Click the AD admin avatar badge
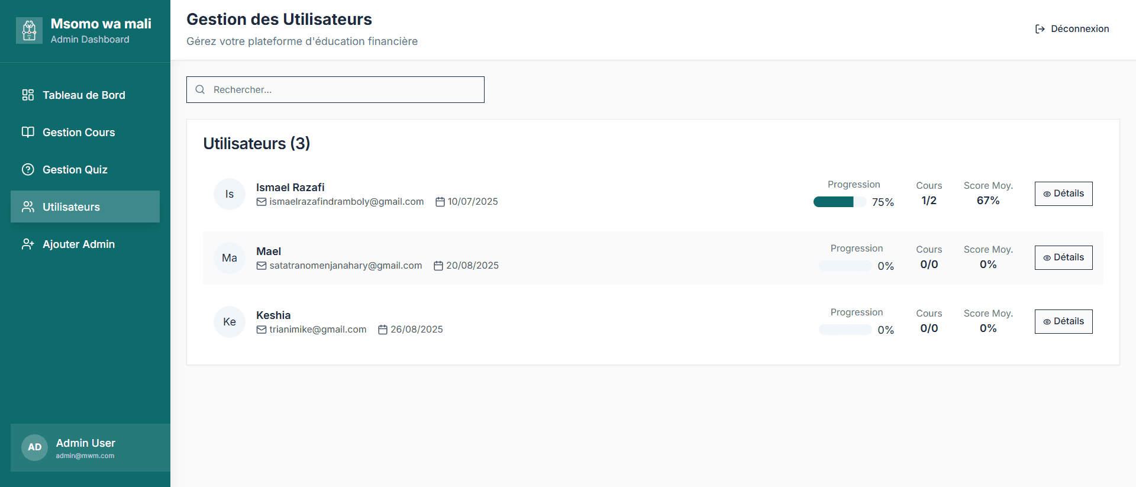The image size is (1136, 487). tap(34, 447)
